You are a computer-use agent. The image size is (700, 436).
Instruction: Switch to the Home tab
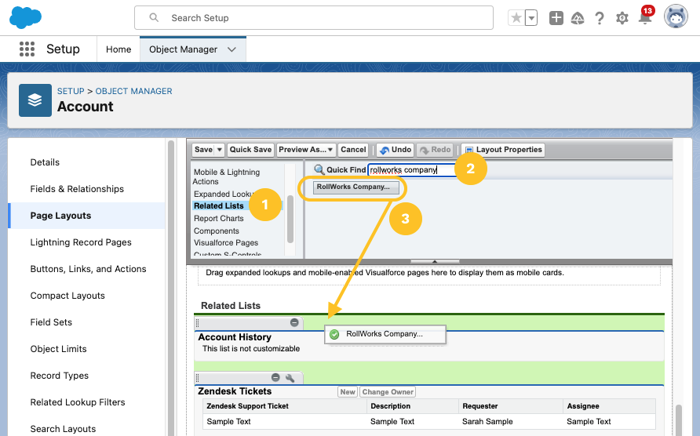(x=118, y=49)
